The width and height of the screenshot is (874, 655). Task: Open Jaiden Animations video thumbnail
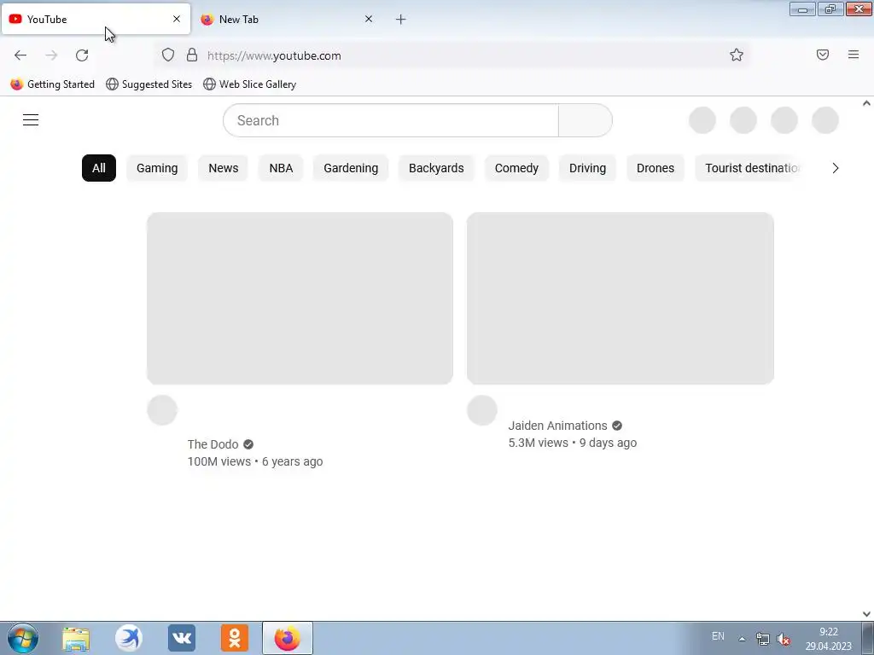tap(621, 298)
